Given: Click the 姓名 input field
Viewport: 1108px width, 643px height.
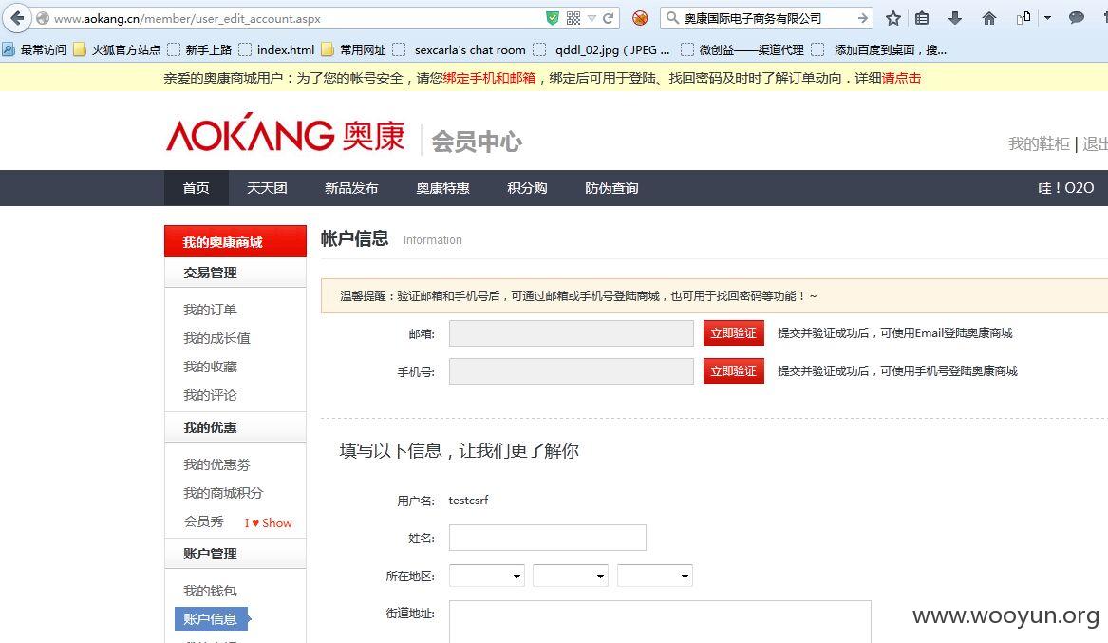Looking at the screenshot, I should [x=548, y=538].
